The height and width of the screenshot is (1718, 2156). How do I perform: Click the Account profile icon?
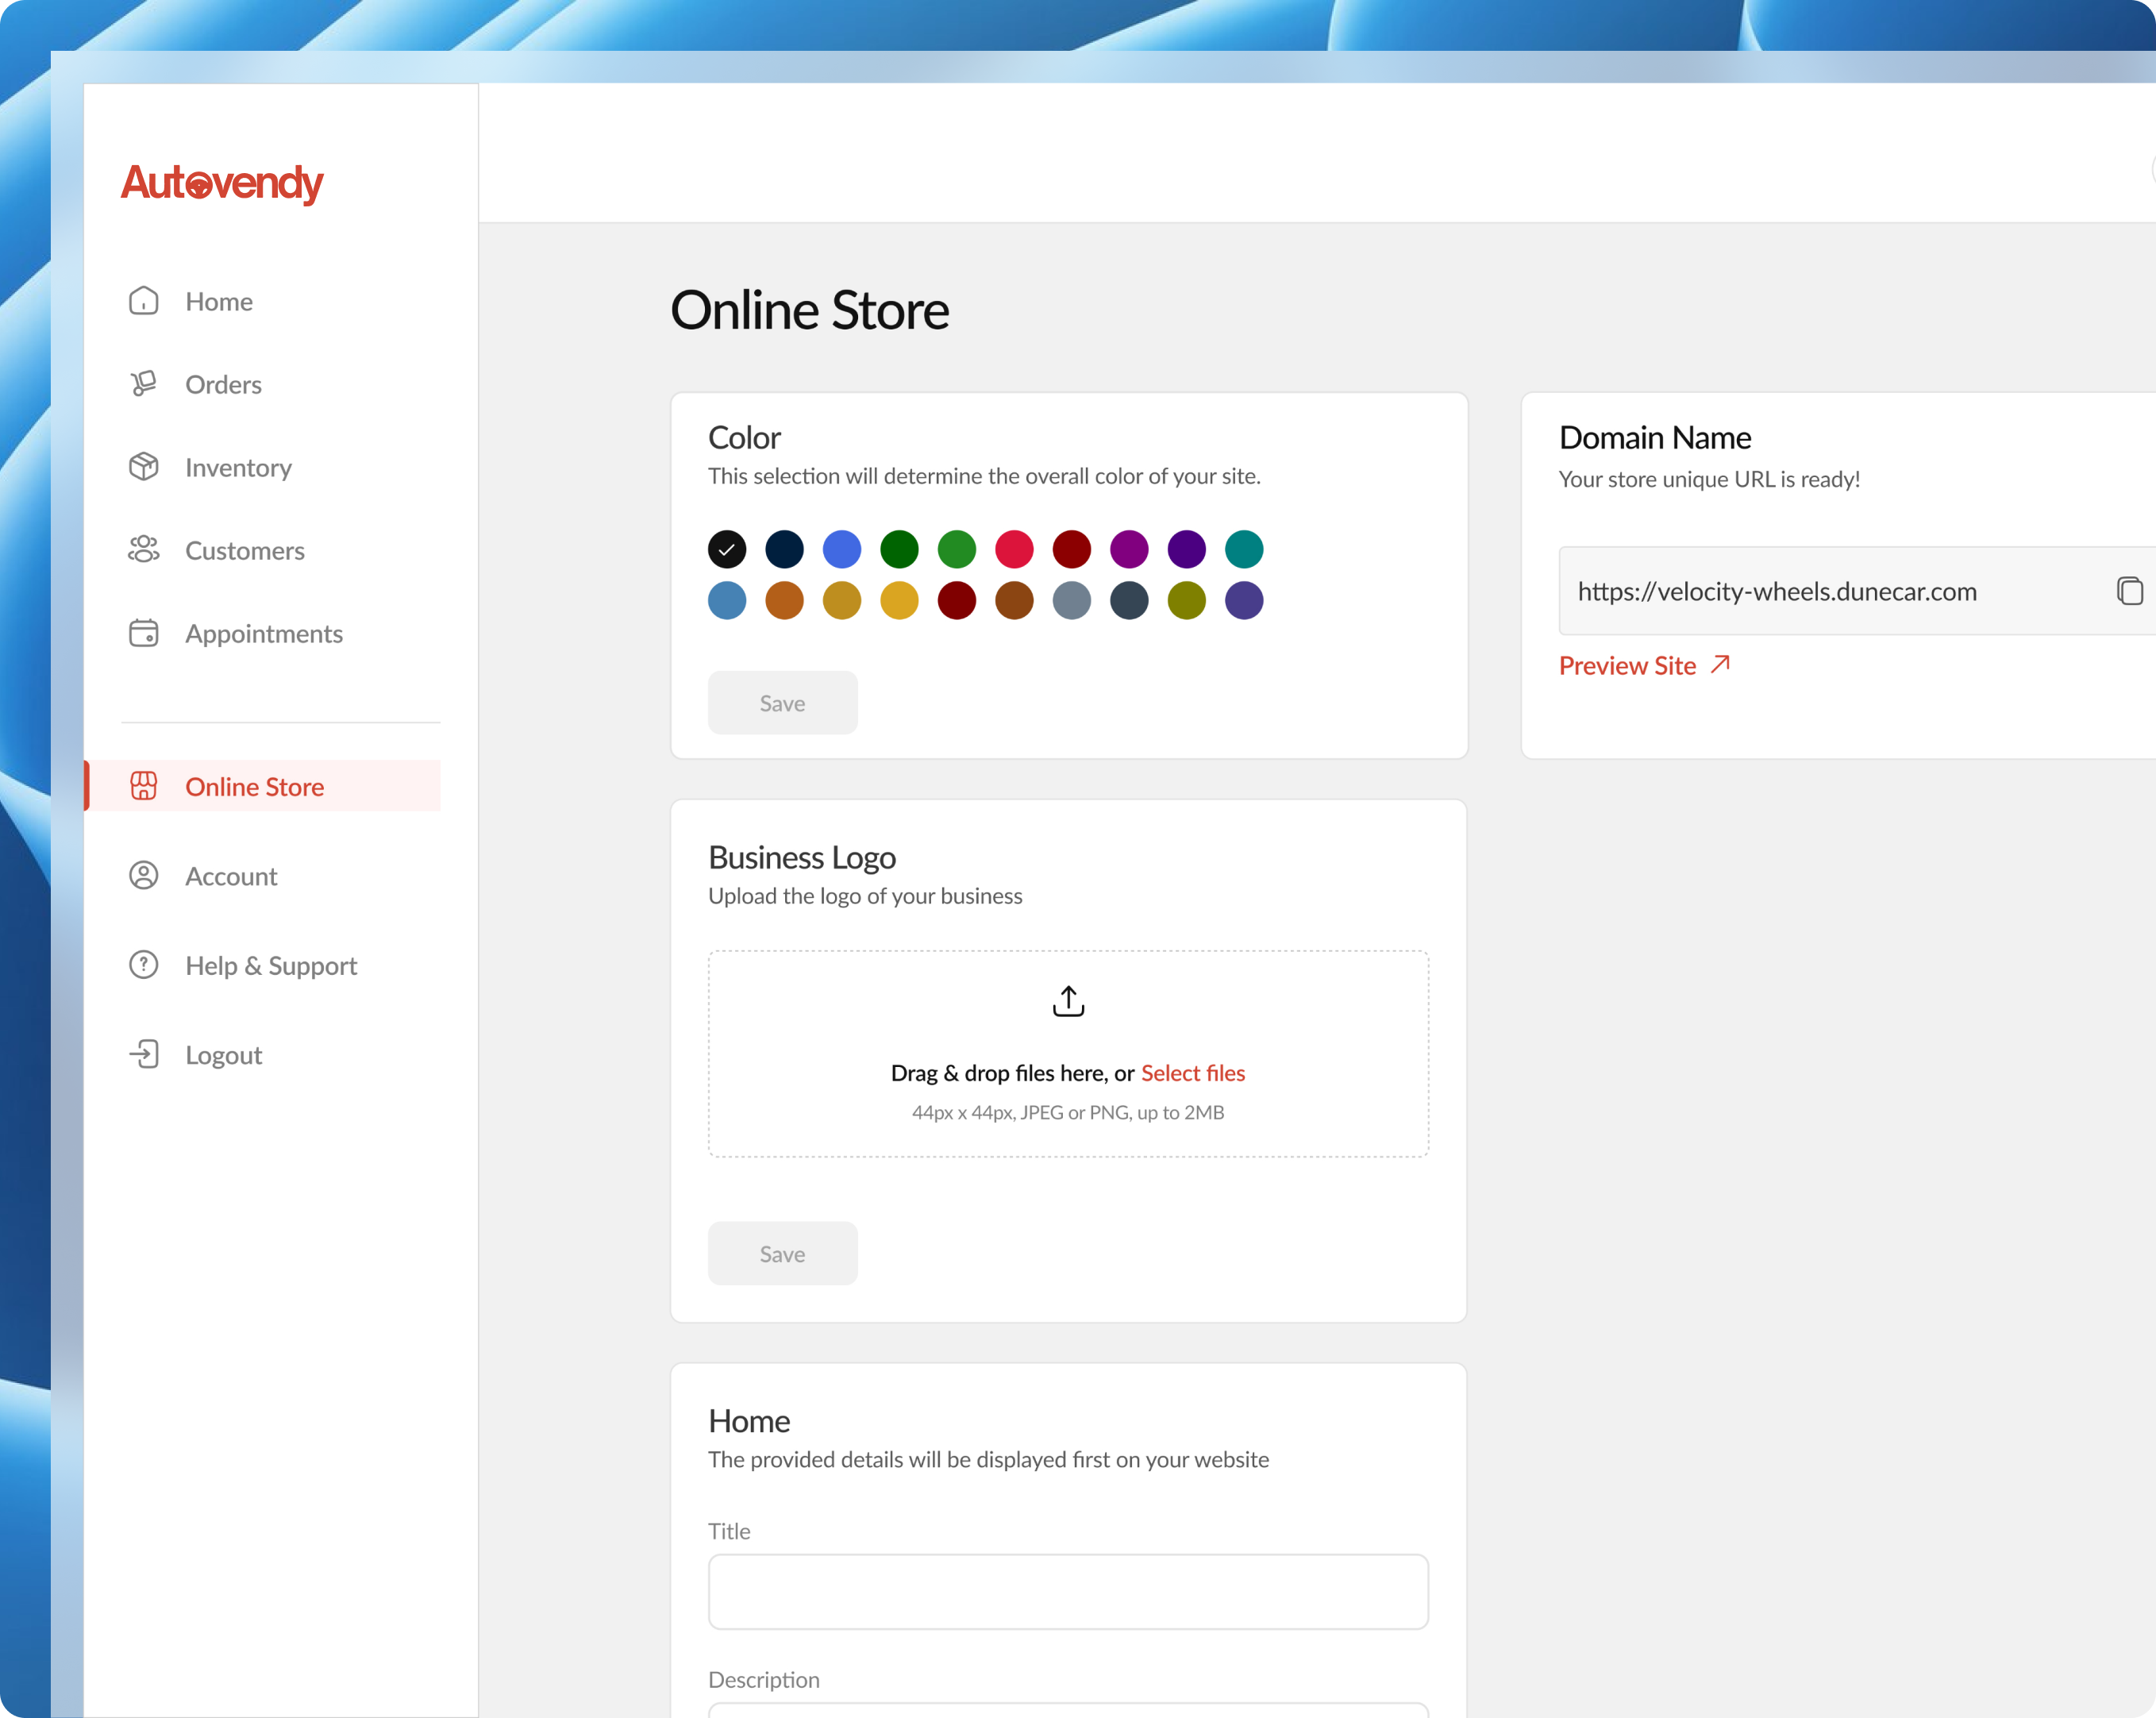143,876
